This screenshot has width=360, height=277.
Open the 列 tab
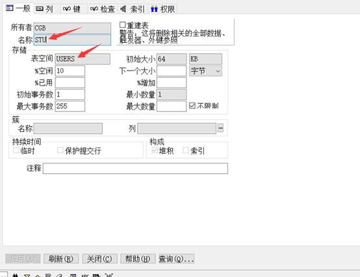click(x=45, y=9)
